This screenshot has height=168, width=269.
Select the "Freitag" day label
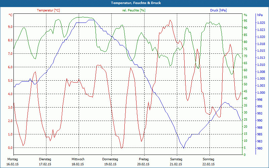click(144, 159)
